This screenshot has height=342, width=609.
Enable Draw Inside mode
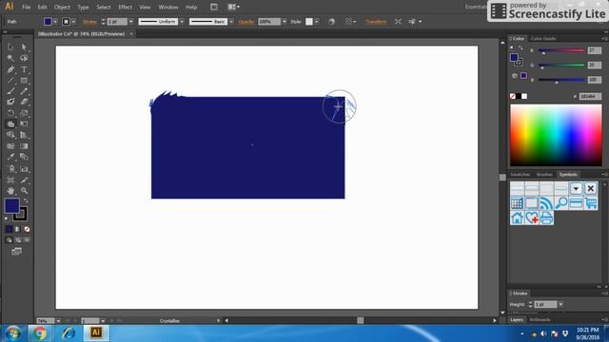click(27, 240)
